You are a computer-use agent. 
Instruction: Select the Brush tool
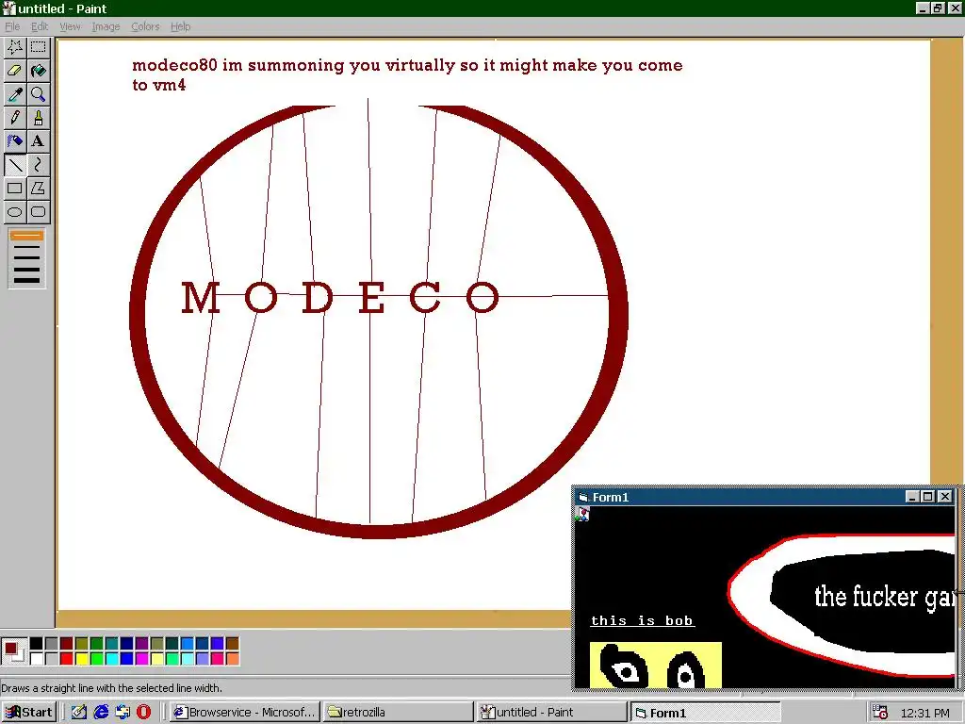(38, 118)
